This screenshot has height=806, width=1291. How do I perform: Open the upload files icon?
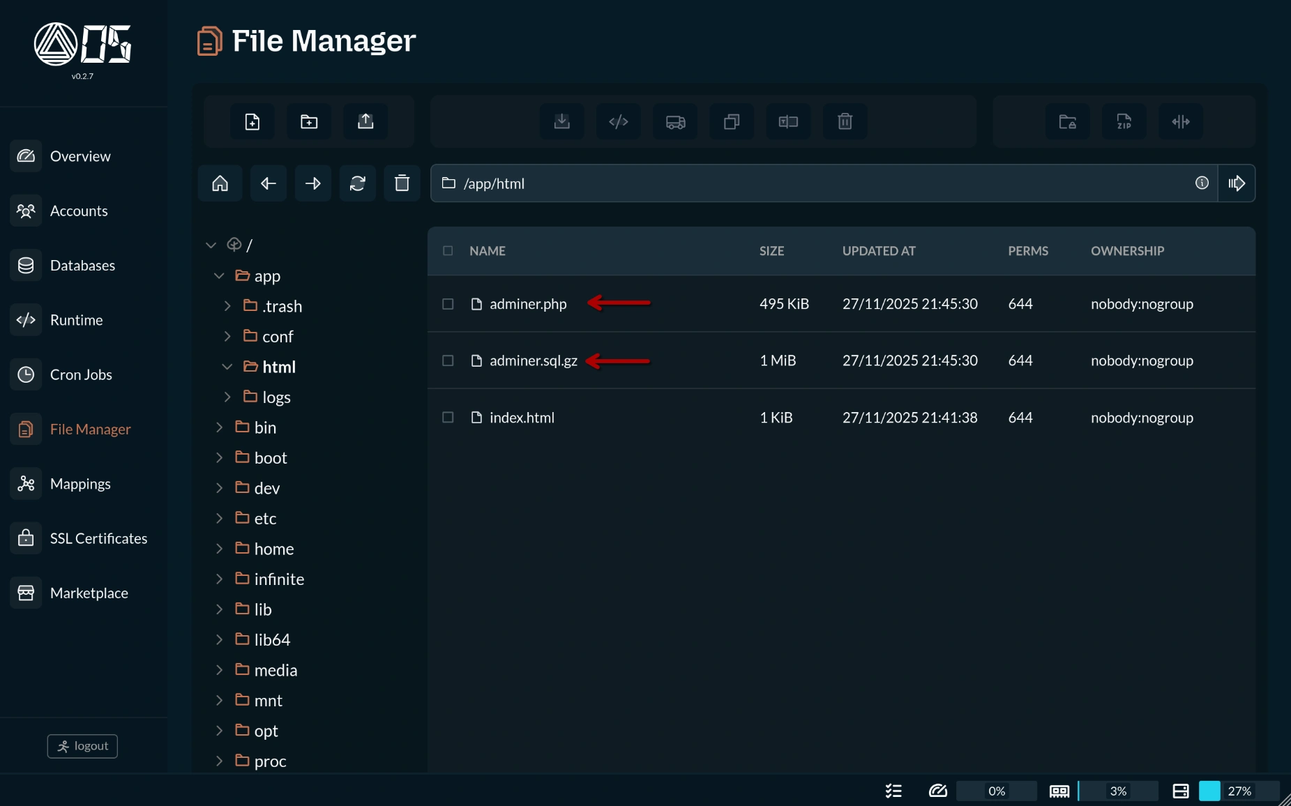(x=365, y=121)
